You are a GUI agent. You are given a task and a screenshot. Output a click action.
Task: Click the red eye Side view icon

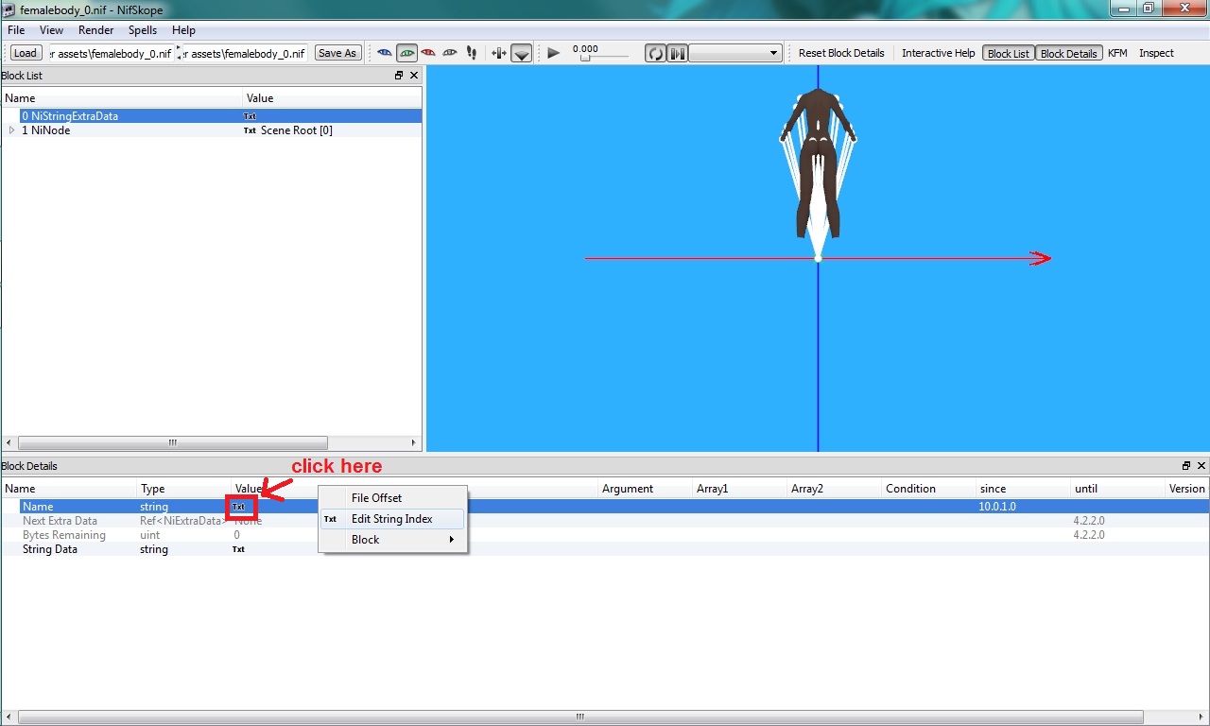click(x=428, y=53)
